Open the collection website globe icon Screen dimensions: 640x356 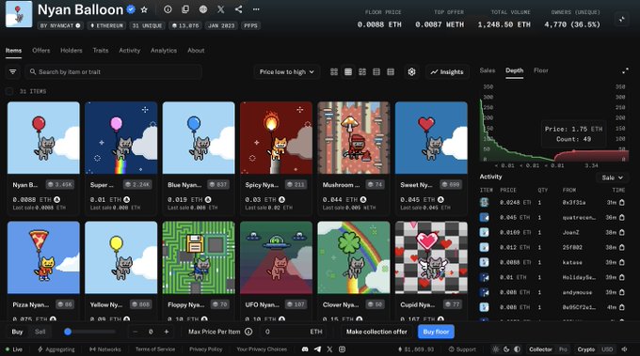pos(203,9)
